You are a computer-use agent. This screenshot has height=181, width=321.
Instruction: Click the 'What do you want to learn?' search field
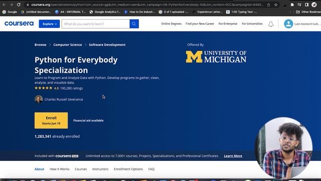click(x=96, y=24)
